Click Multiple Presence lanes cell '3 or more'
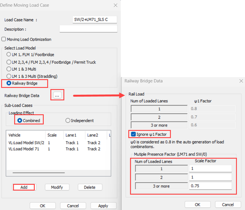Viewport: 245px width, 210px height. pos(162,186)
